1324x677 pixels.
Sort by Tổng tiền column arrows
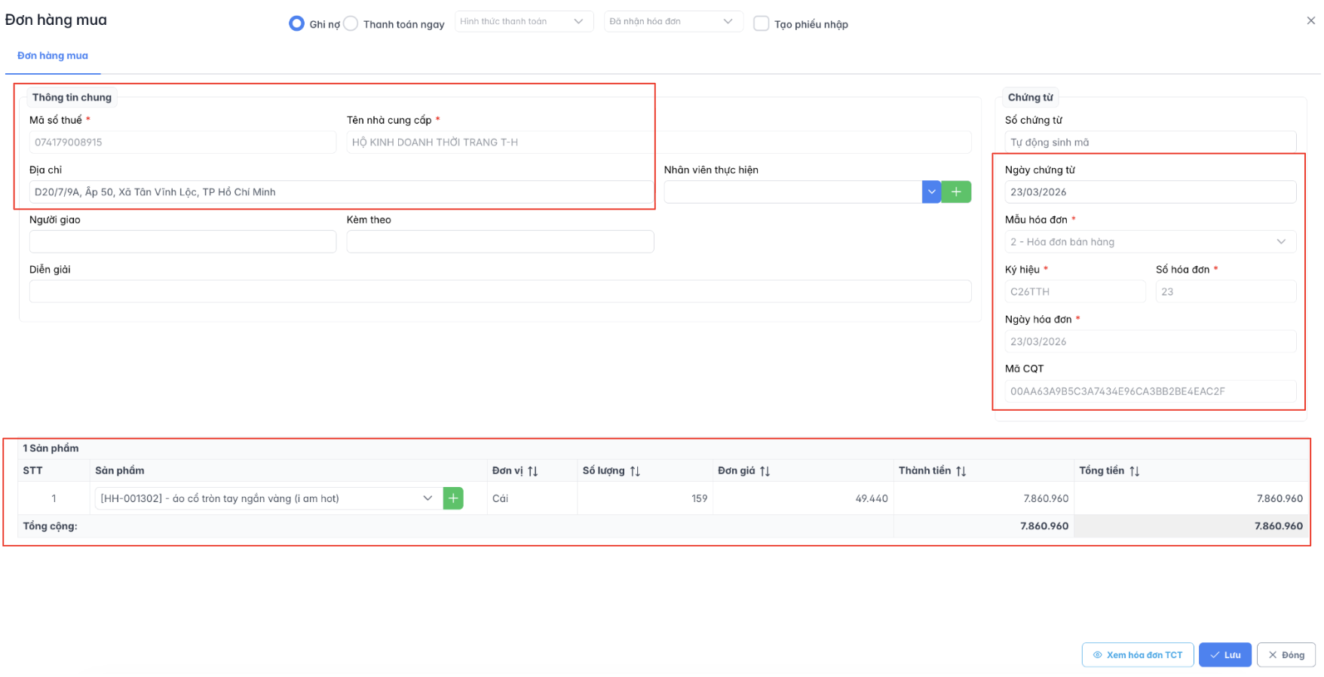coord(1134,471)
